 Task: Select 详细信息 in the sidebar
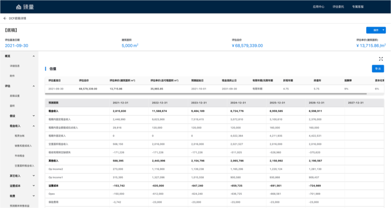15,66
